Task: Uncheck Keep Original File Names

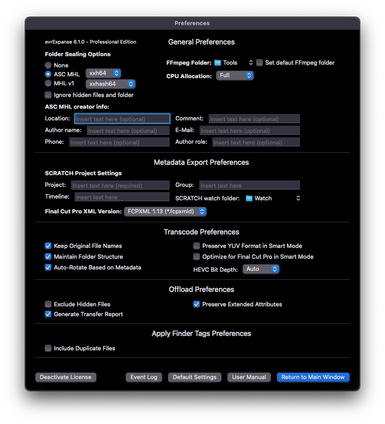Action: click(x=48, y=246)
